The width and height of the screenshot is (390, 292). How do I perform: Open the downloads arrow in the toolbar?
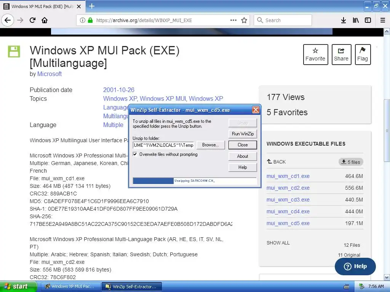point(343,20)
